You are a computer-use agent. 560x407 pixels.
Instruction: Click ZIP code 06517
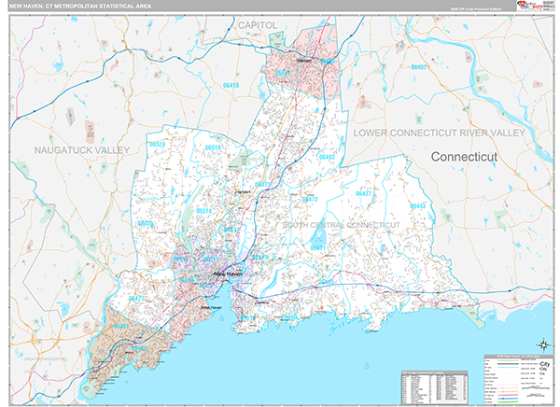coord(231,230)
